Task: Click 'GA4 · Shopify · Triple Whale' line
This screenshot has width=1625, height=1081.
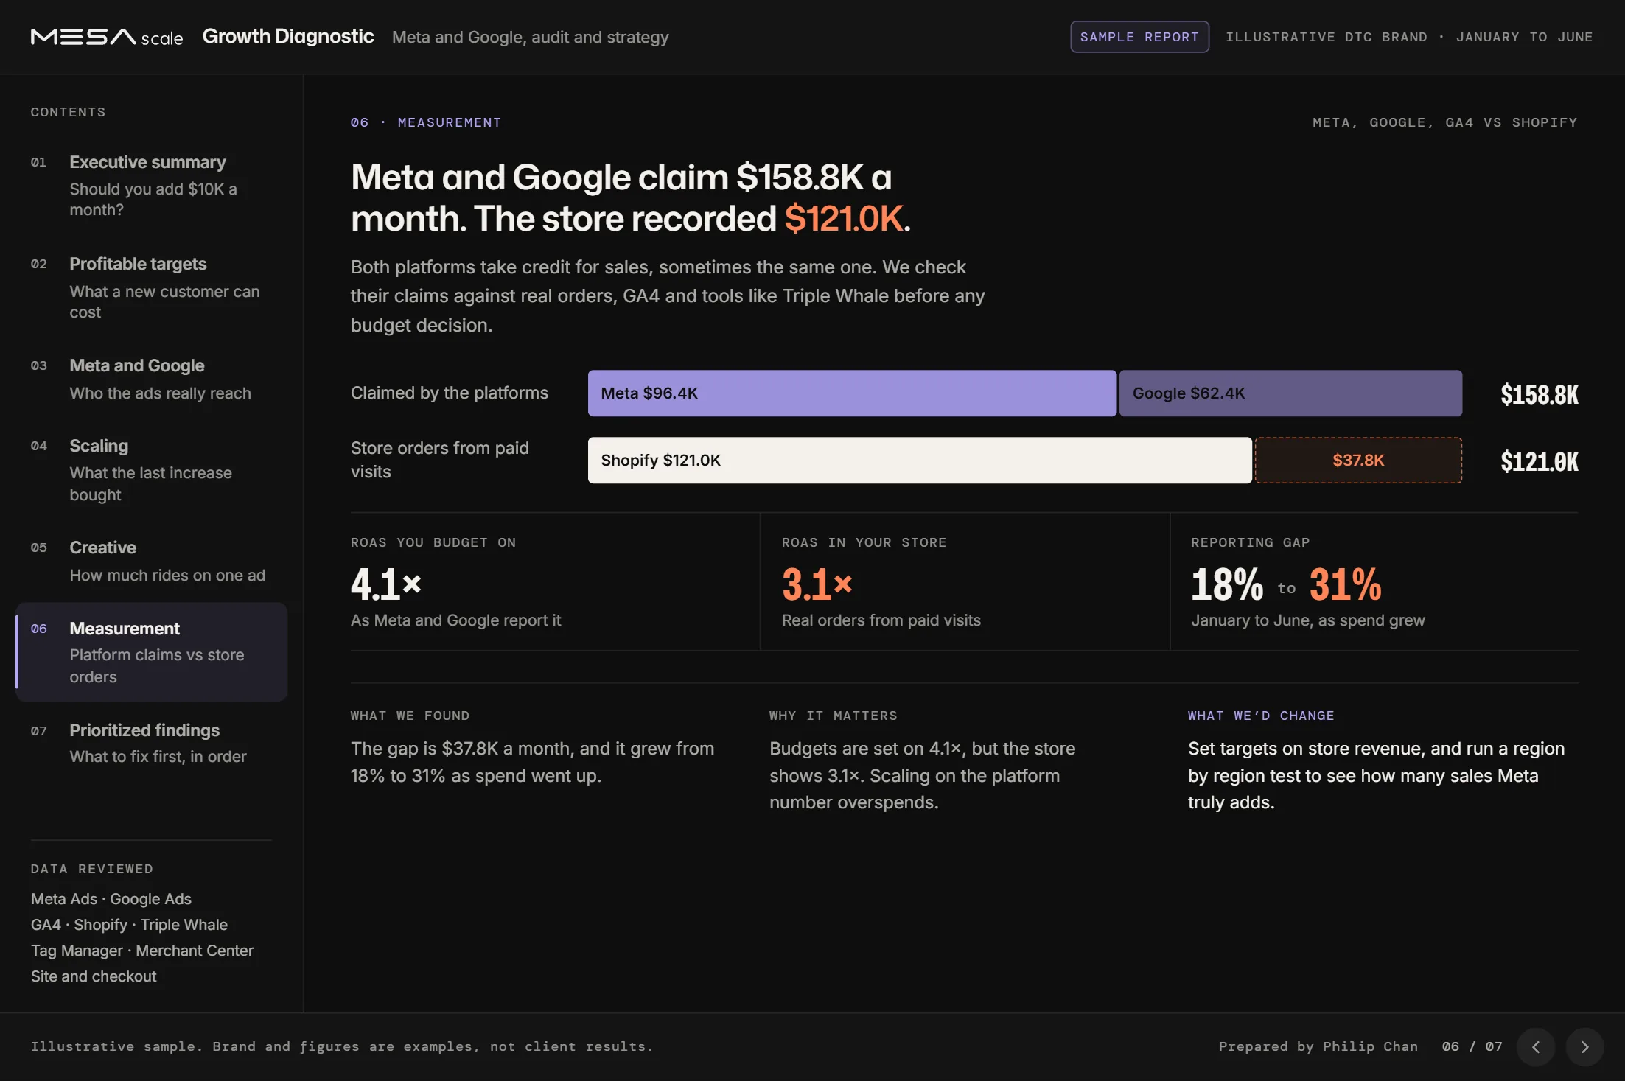Action: (x=130, y=925)
